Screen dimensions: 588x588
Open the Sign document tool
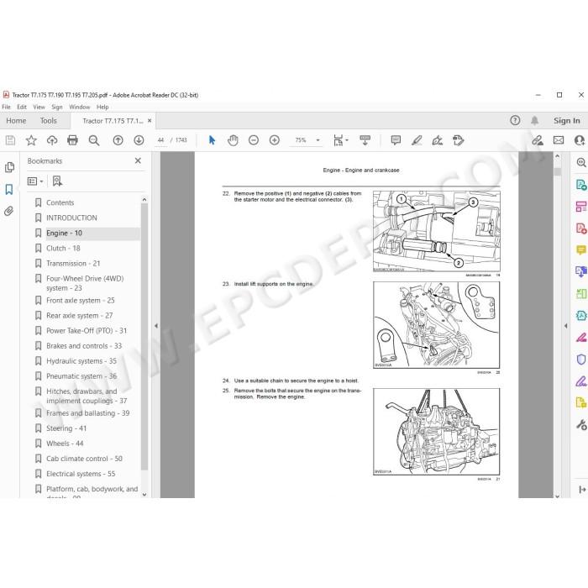point(438,140)
